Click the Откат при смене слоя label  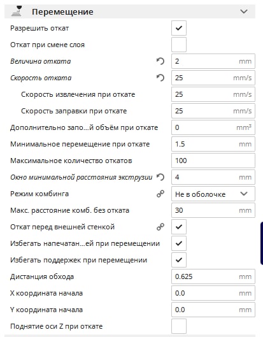[x=48, y=45]
